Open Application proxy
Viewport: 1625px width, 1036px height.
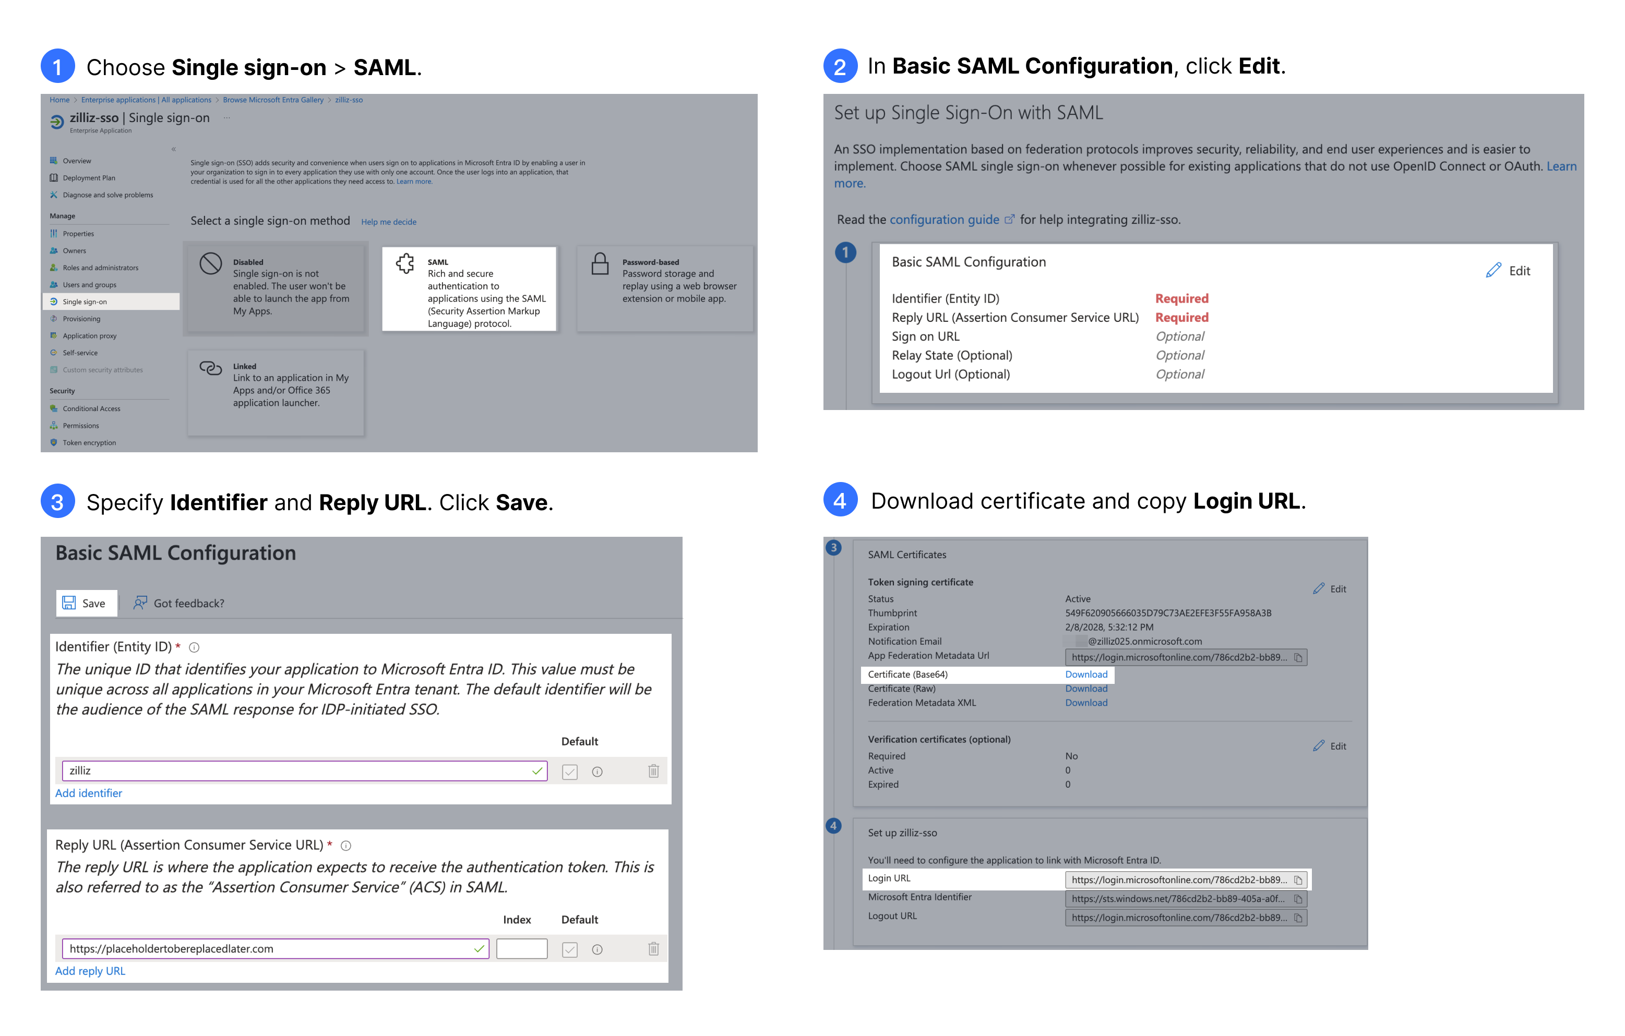pyautogui.click(x=89, y=336)
